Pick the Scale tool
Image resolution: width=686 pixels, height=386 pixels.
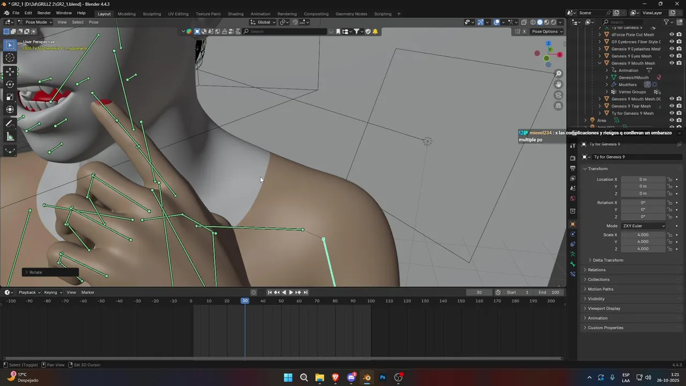click(10, 97)
